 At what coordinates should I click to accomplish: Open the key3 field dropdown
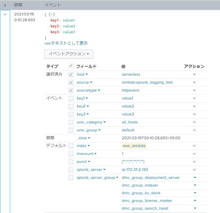[x=83, y=114]
